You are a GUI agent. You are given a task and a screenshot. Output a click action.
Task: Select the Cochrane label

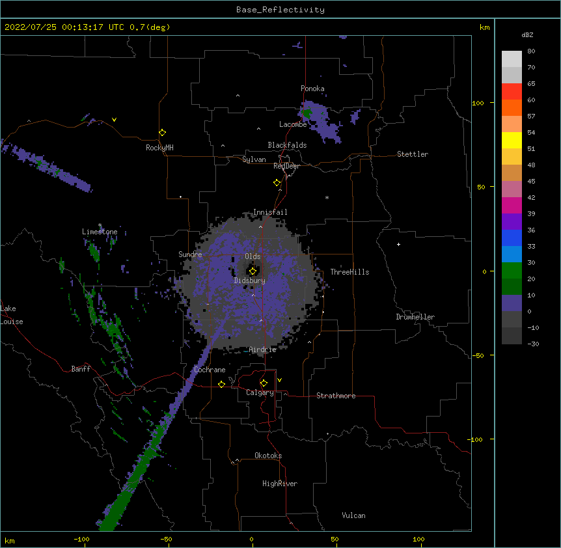(210, 370)
